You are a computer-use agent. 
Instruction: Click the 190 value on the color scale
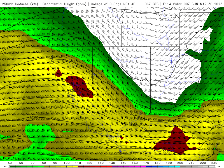169,163
